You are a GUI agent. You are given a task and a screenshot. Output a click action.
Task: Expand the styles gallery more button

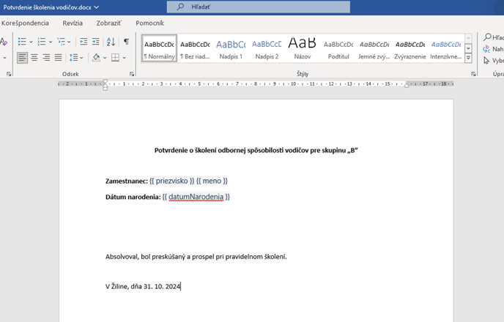coord(468,58)
